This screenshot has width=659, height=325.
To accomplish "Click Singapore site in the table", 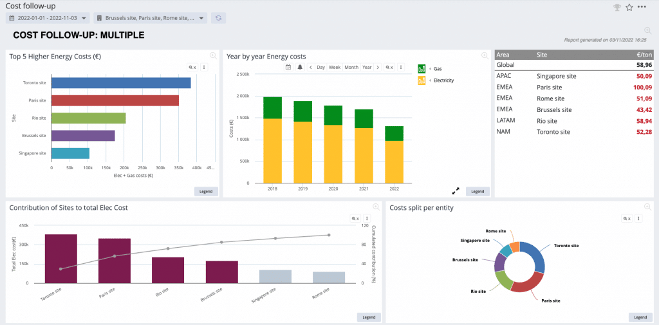I will click(x=557, y=76).
